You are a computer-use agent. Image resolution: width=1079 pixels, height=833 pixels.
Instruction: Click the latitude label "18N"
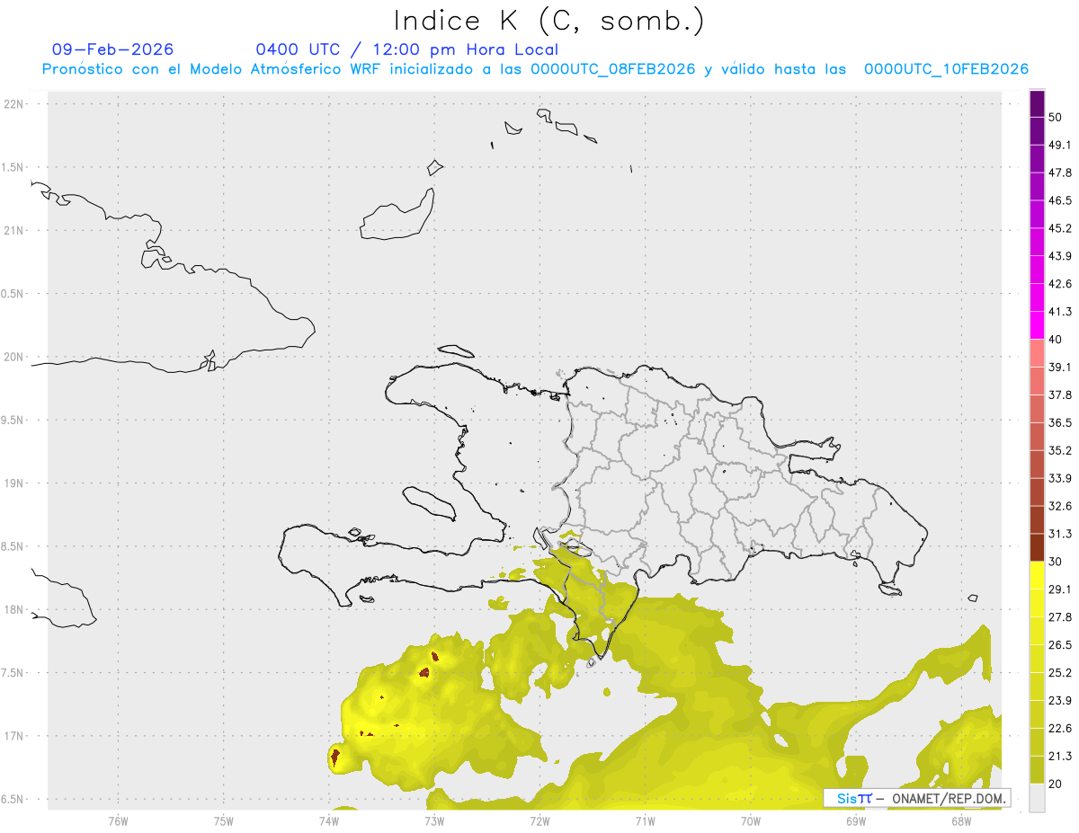[x=13, y=610]
